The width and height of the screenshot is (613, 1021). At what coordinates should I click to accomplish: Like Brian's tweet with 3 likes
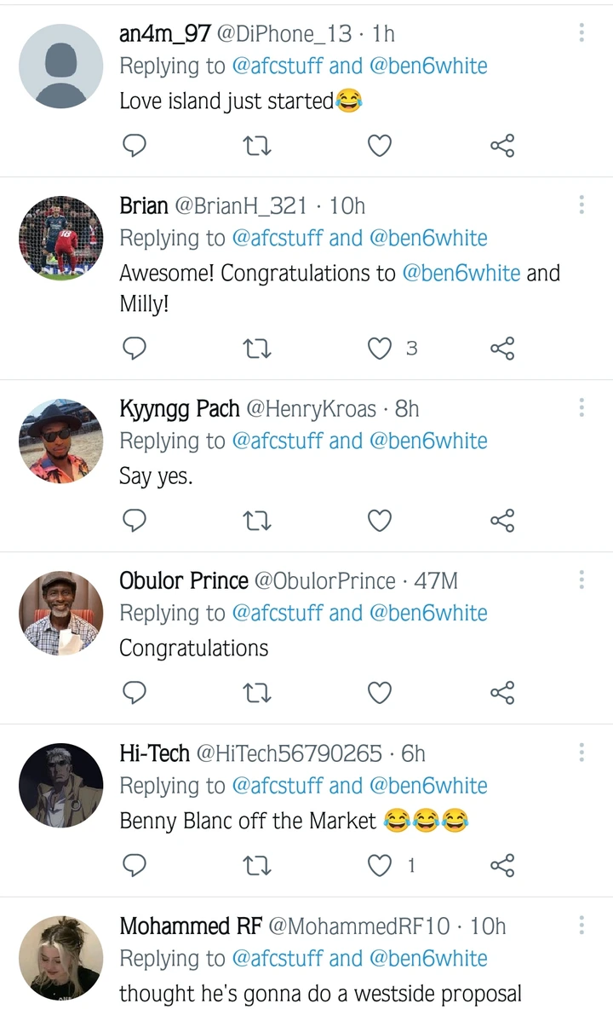click(x=380, y=349)
